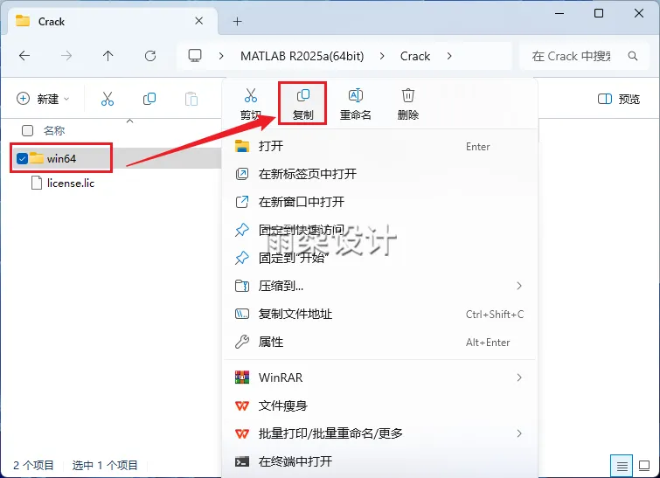The width and height of the screenshot is (660, 478).
Task: Choose WPS 文件瘦身
Action: (379, 405)
